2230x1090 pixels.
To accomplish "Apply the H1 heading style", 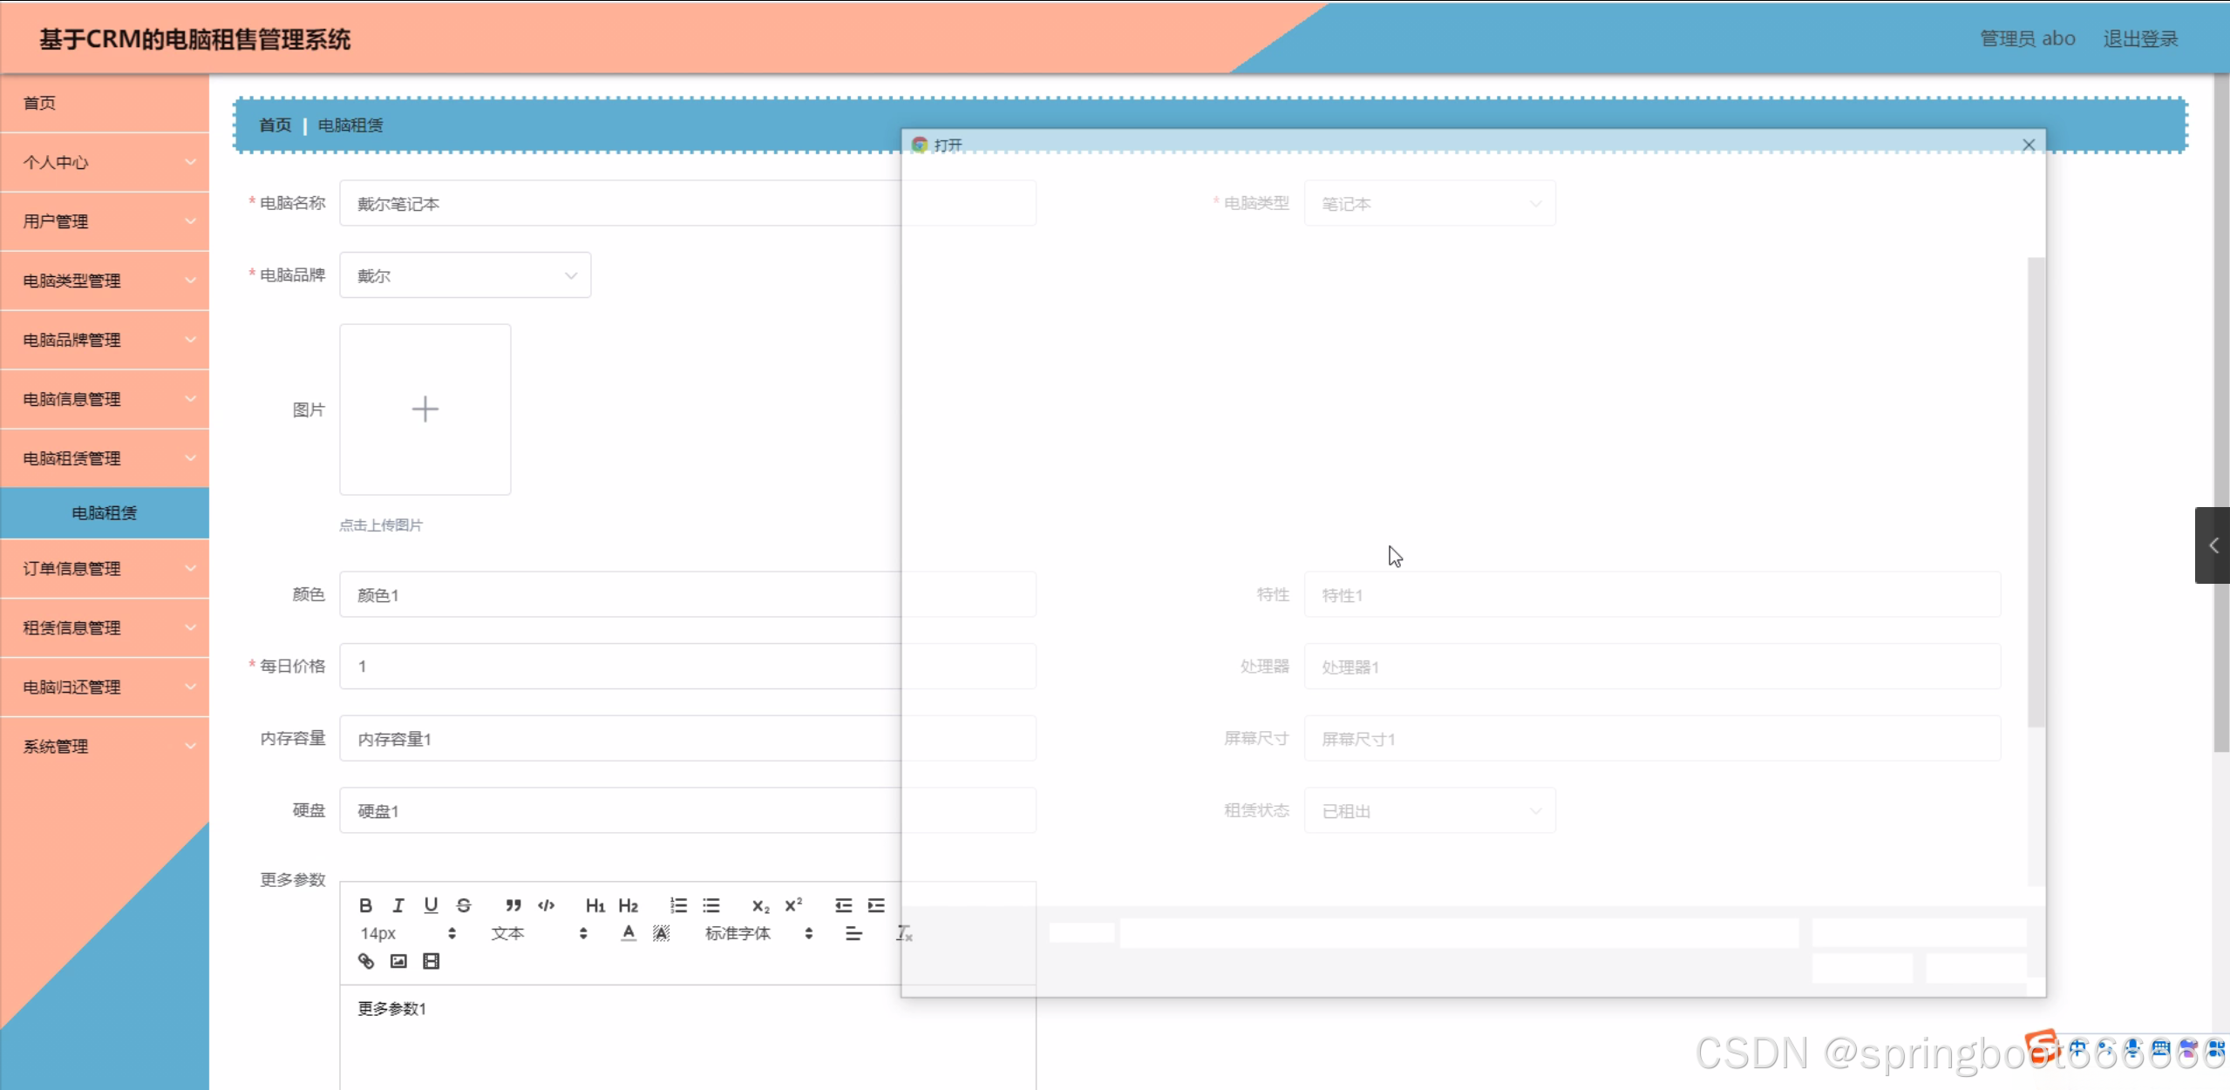I will (595, 905).
